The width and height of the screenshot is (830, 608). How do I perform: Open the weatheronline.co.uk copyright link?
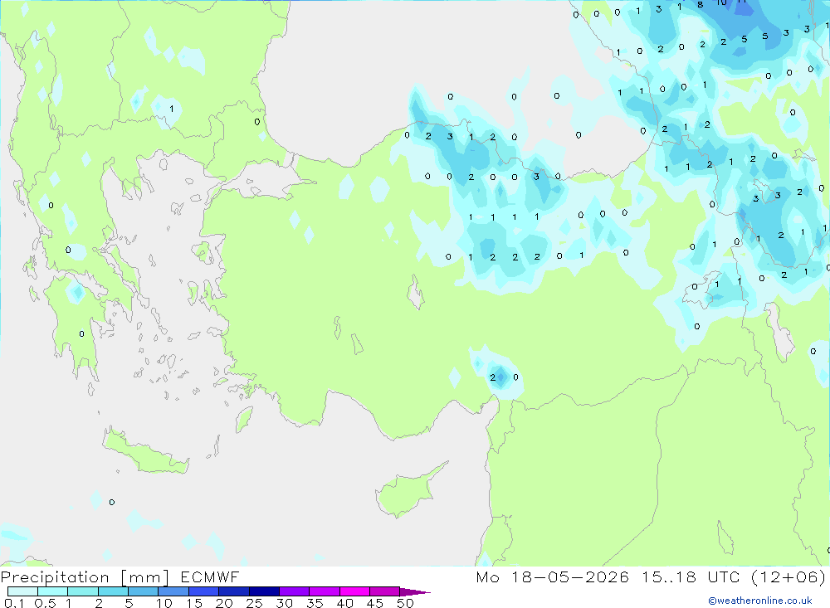click(x=760, y=601)
